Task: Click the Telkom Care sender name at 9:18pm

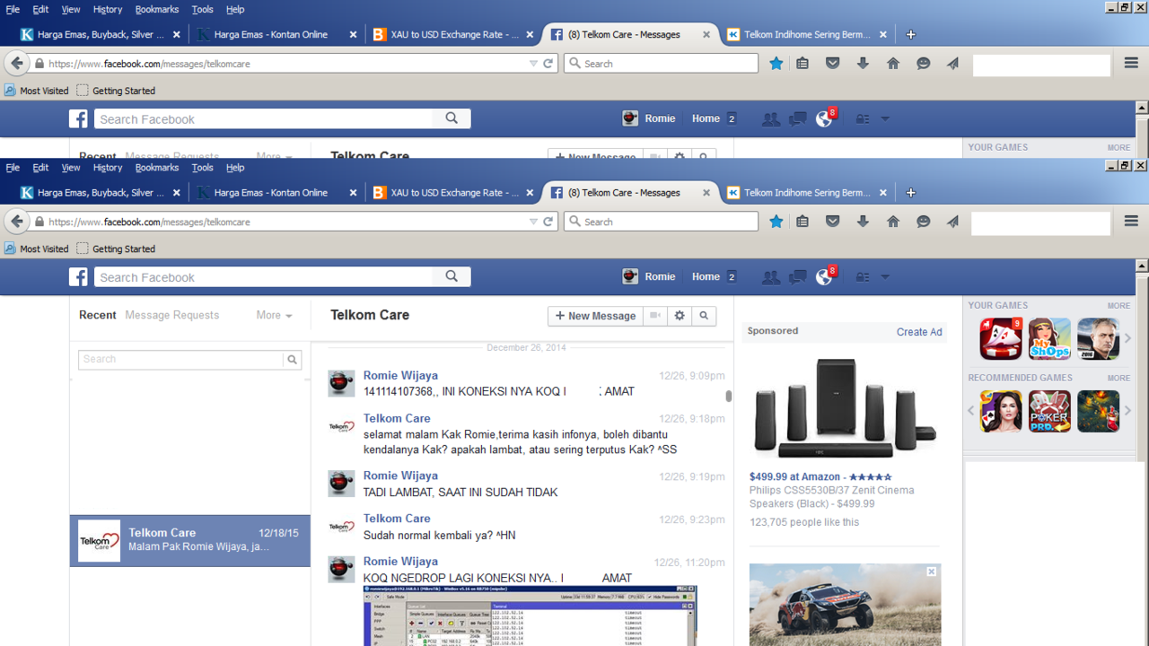Action: (397, 418)
